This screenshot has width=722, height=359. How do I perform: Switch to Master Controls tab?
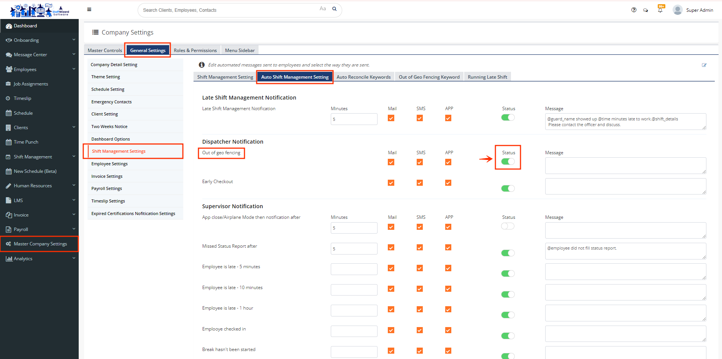click(x=105, y=50)
